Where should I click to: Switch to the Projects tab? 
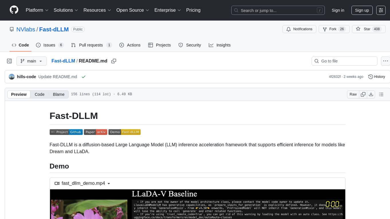(x=159, y=45)
